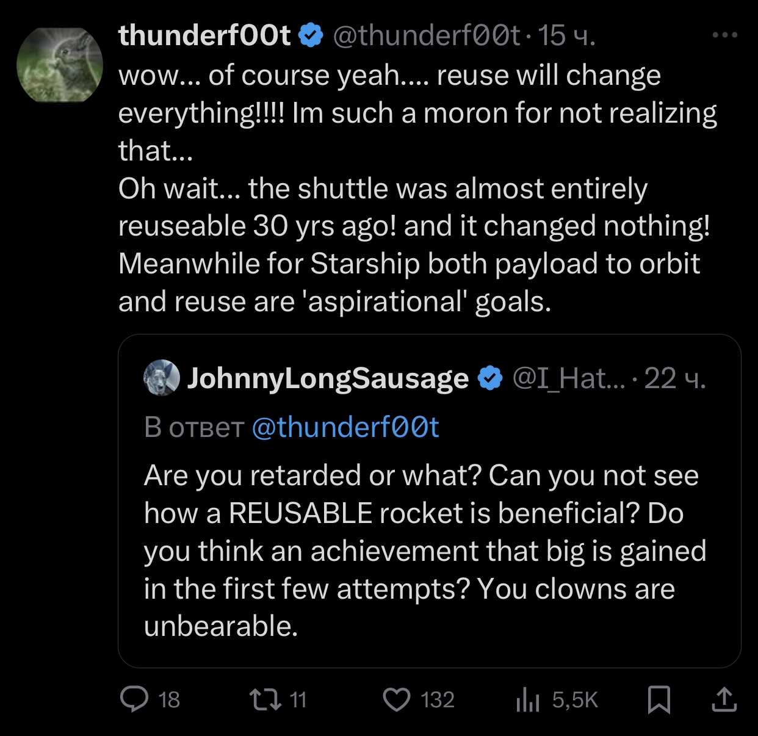
Task: Click thunderf00t's blue verified badge
Action: coord(311,35)
